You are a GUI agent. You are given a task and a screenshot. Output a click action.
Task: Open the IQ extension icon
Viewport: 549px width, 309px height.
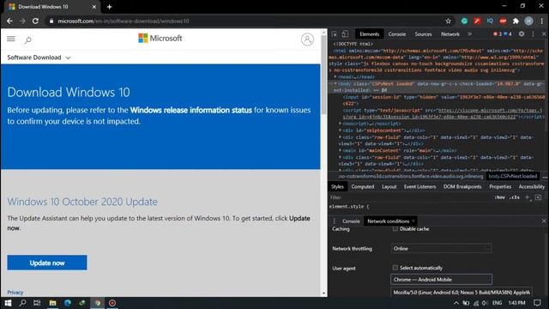click(490, 21)
